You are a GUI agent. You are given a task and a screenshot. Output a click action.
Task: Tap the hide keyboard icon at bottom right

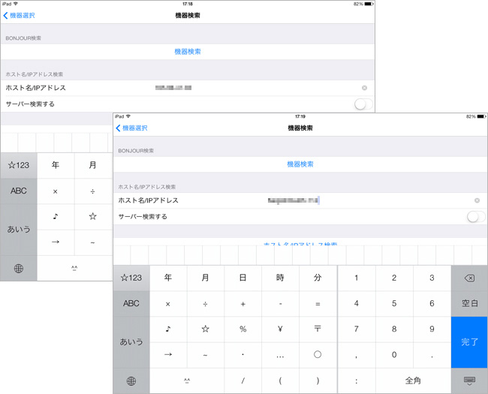click(468, 380)
